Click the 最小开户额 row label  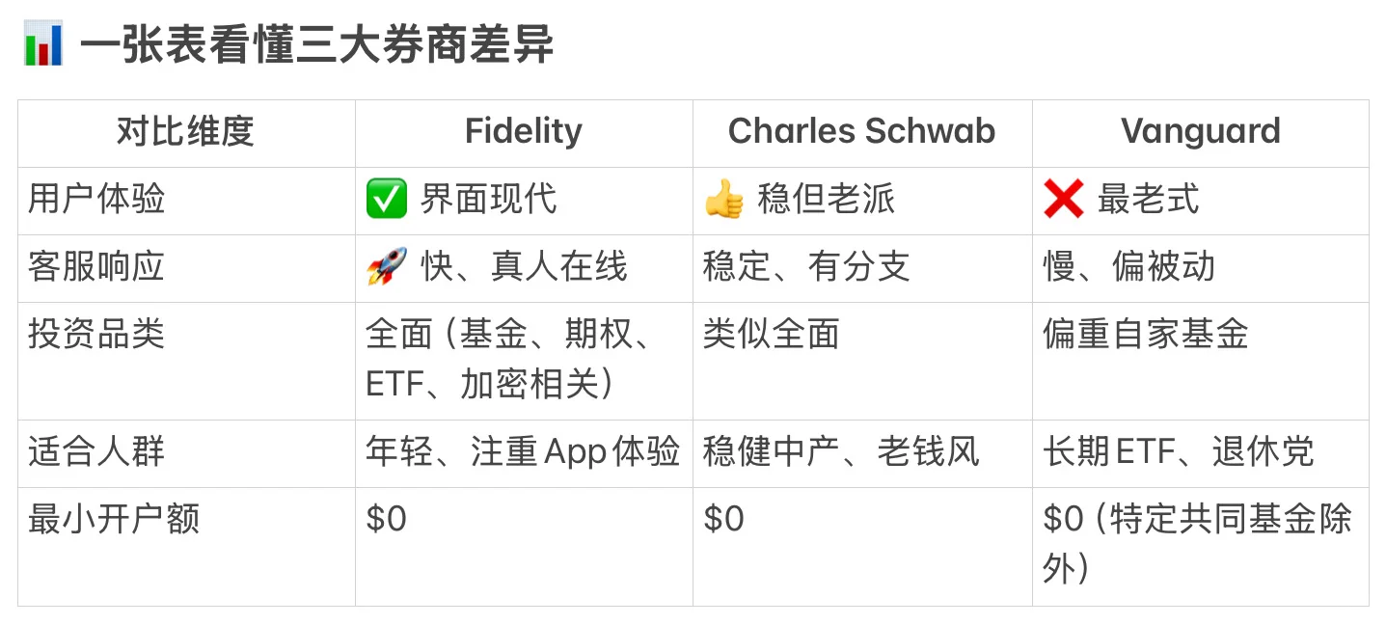(x=114, y=520)
